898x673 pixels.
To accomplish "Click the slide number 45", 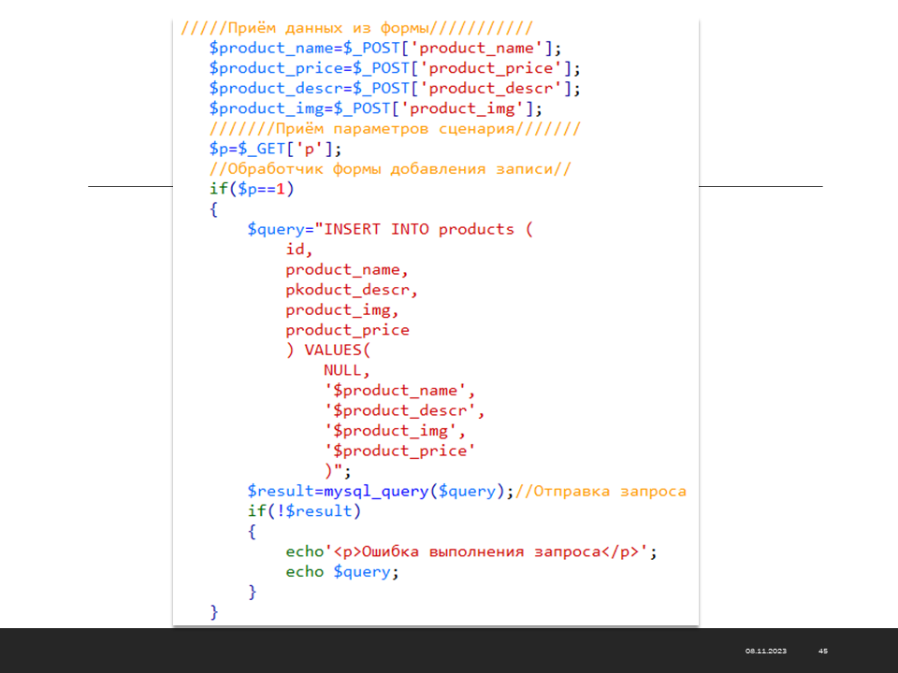I will (823, 652).
